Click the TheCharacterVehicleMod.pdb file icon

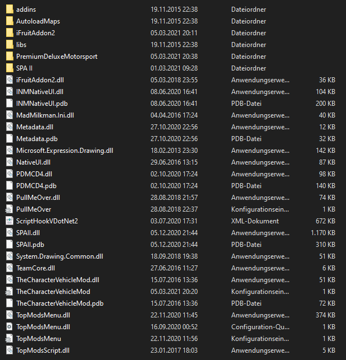tap(10, 303)
